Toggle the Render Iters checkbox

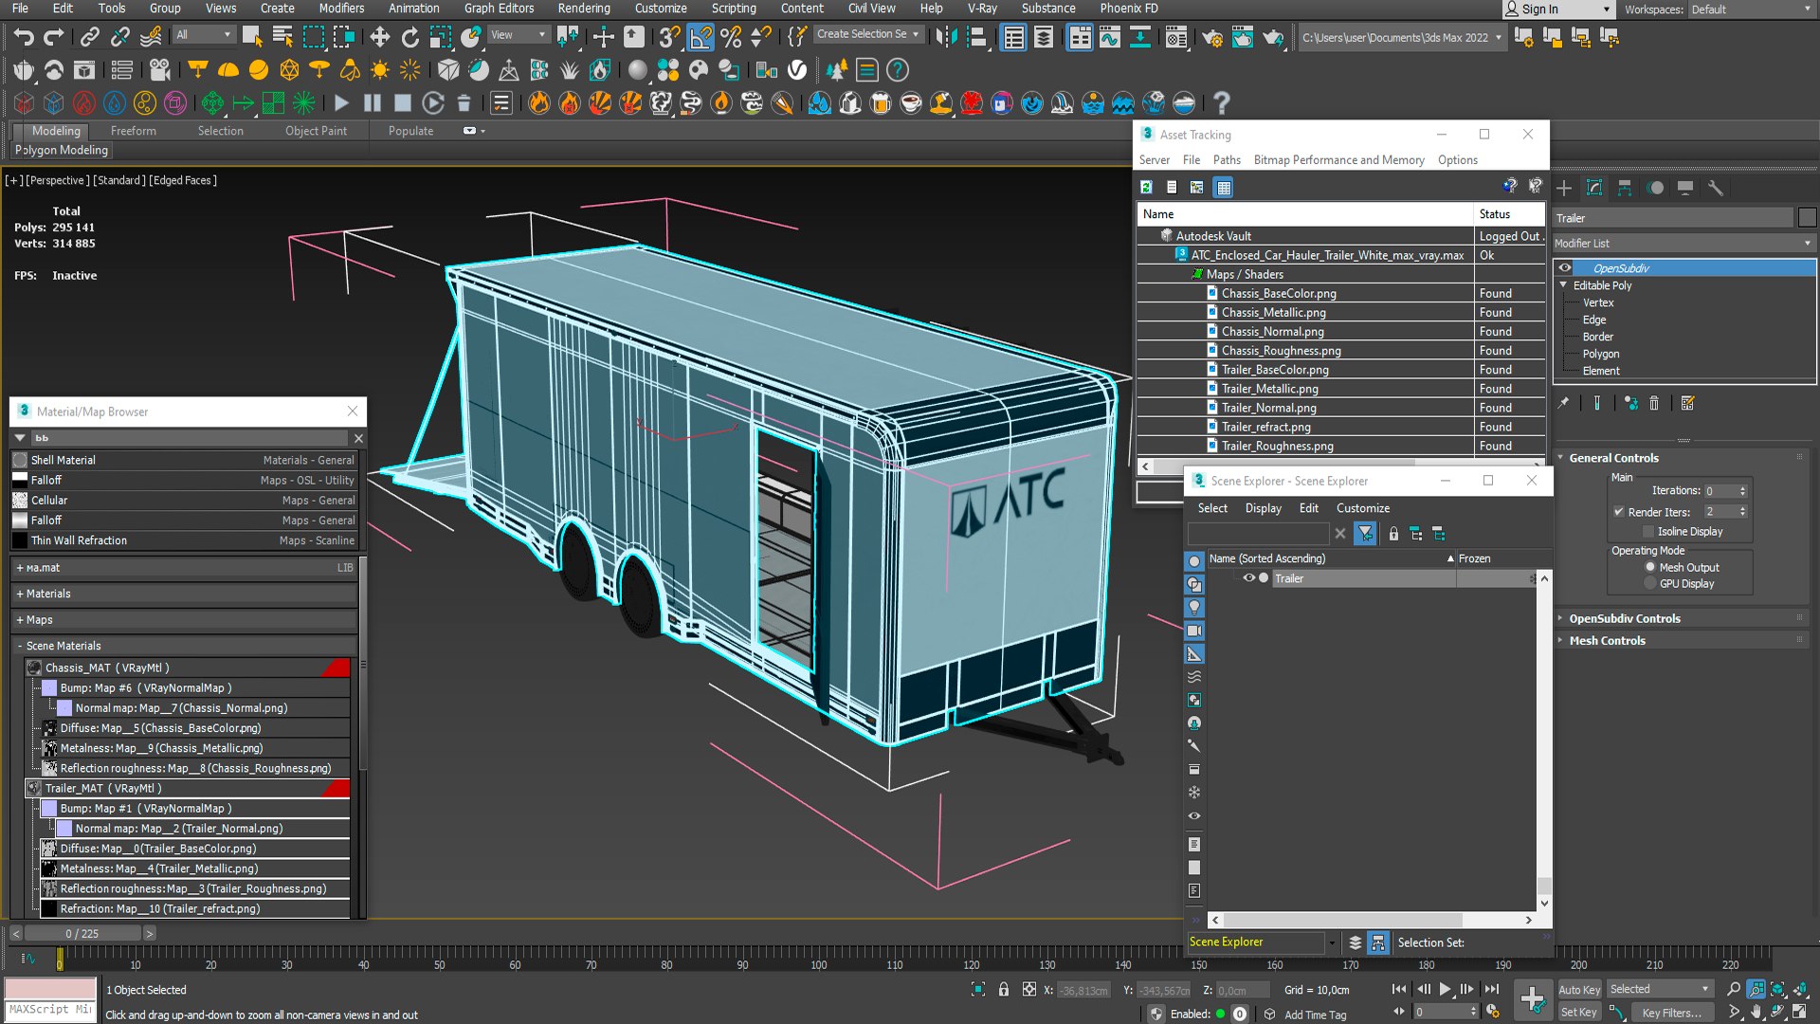coord(1619,512)
